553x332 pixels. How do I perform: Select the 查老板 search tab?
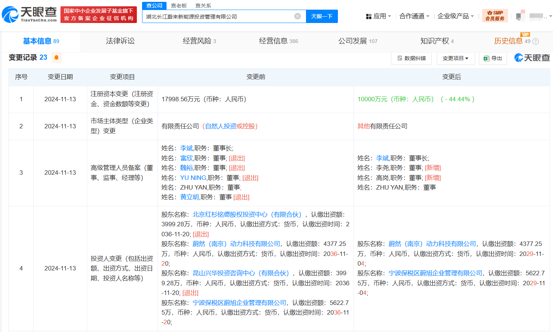coord(179,6)
